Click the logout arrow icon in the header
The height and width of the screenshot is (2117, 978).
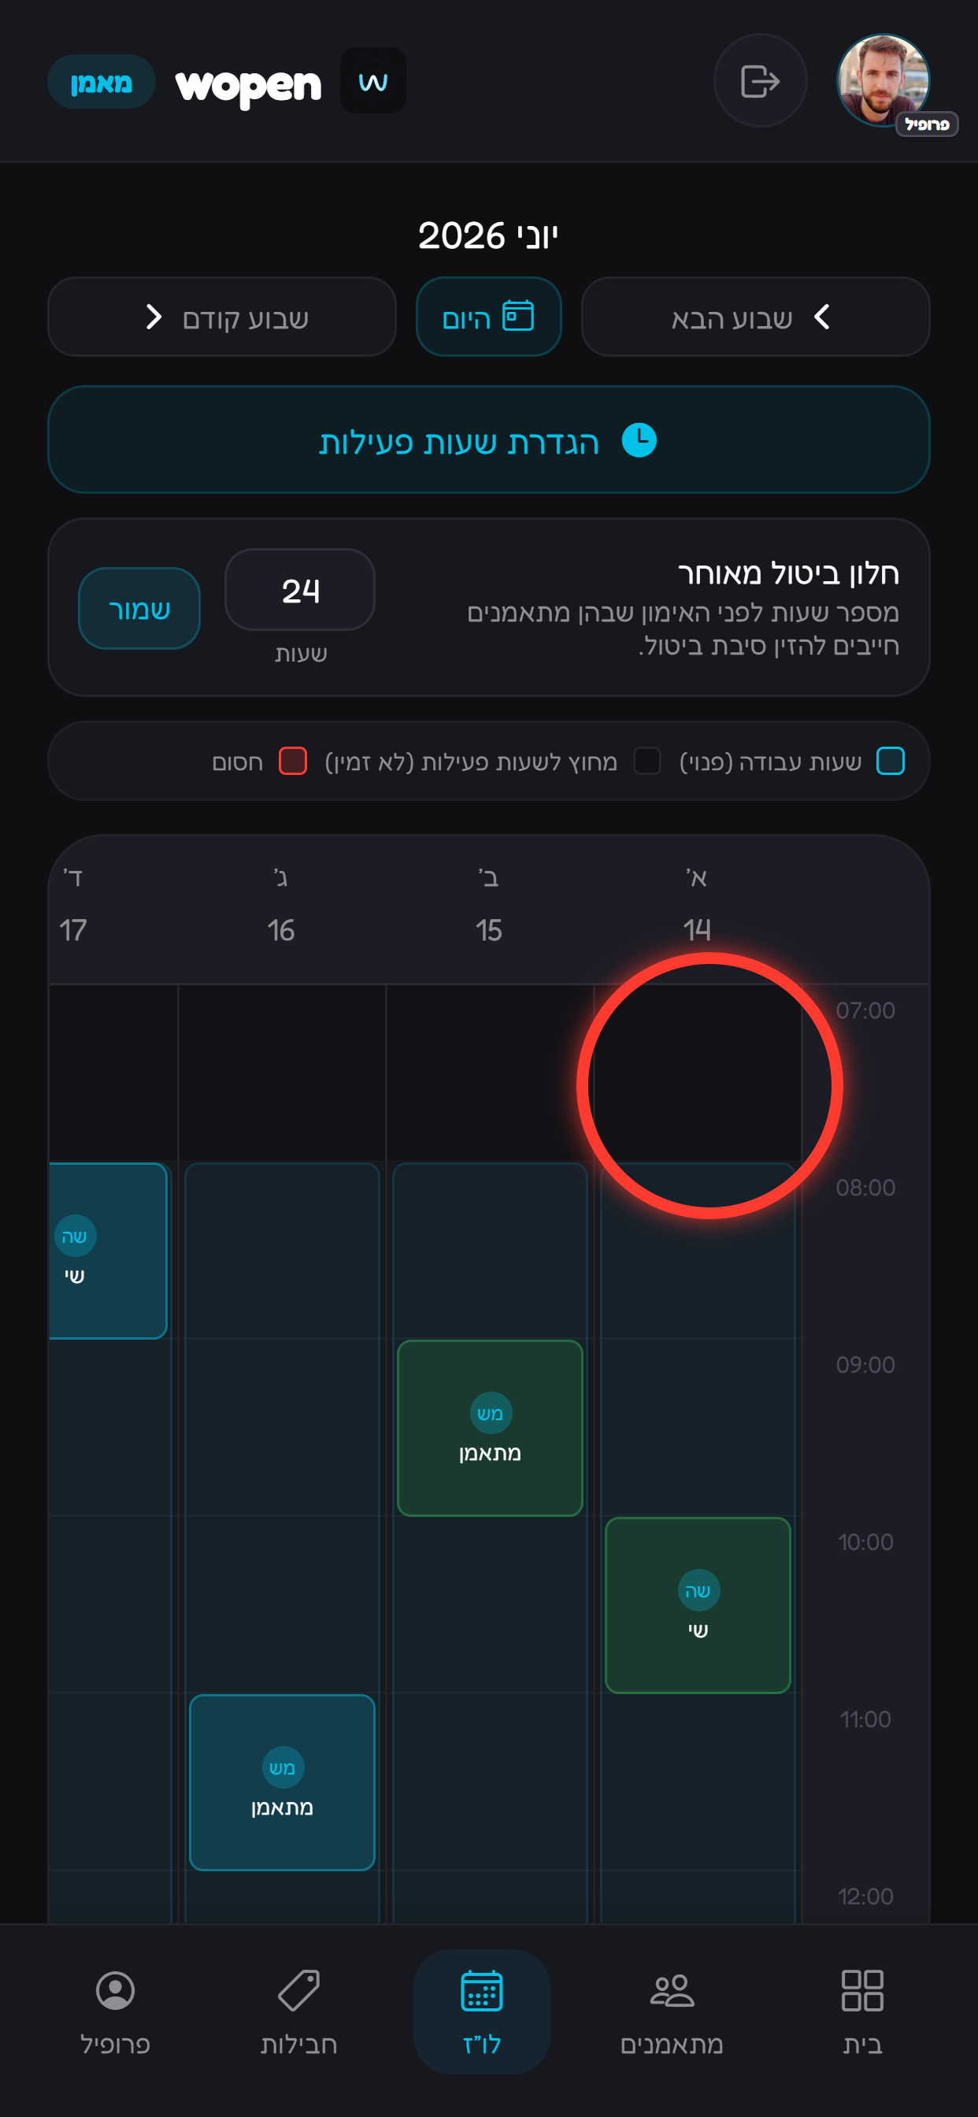pos(759,80)
